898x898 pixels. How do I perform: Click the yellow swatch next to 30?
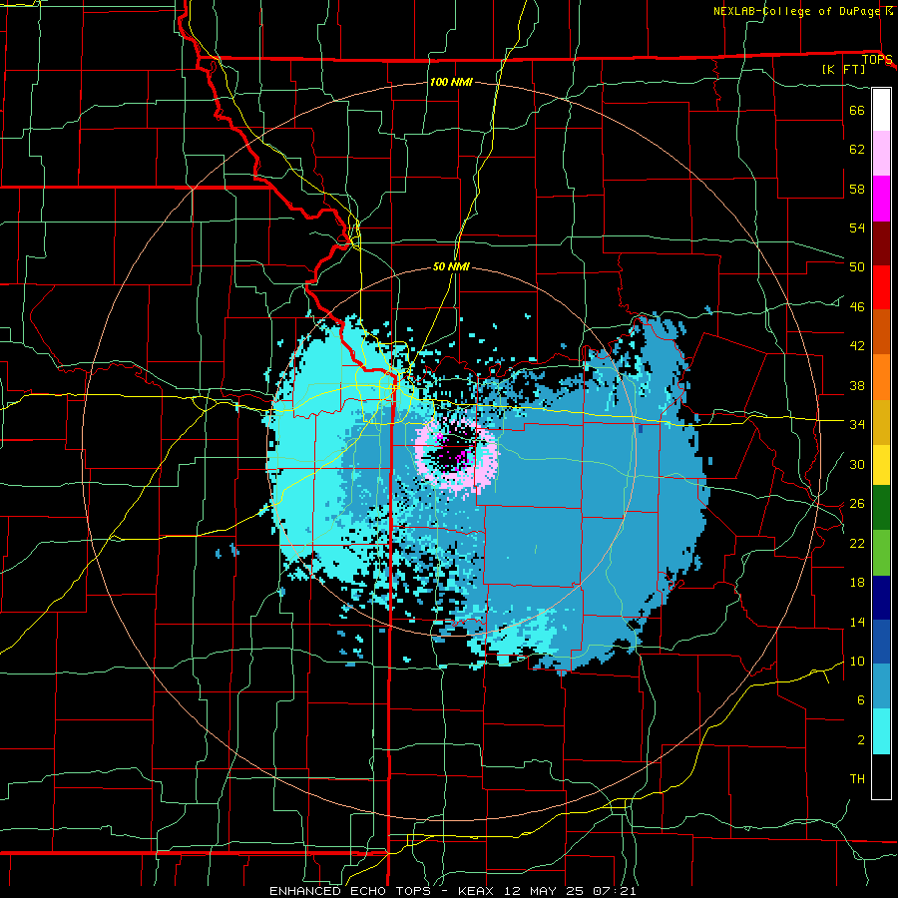click(x=881, y=465)
